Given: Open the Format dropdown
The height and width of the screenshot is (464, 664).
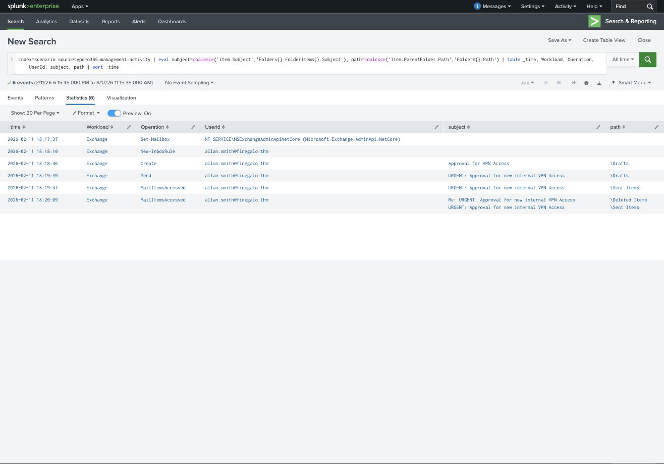Looking at the screenshot, I should 86,113.
